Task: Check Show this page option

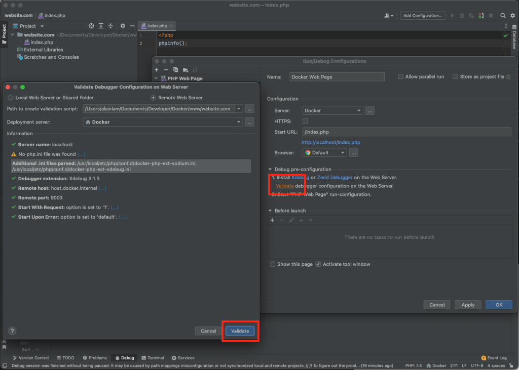Action: coord(272,264)
